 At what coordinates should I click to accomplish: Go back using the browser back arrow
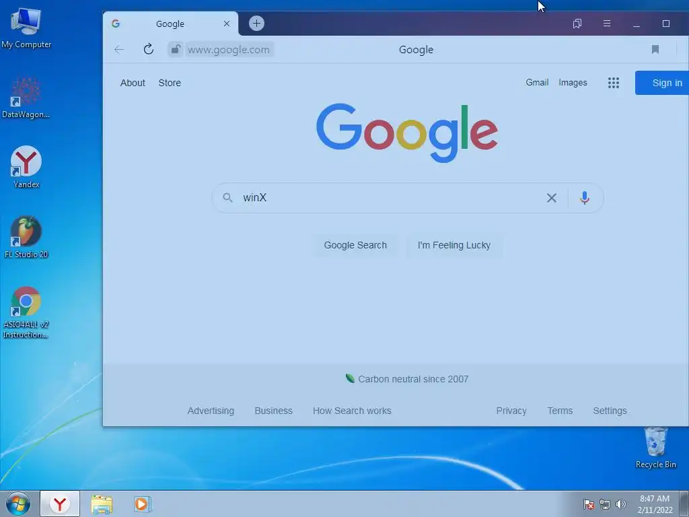click(119, 49)
